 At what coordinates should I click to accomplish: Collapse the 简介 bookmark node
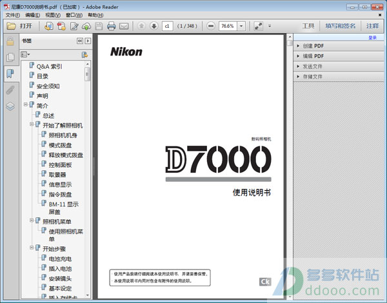(26, 104)
